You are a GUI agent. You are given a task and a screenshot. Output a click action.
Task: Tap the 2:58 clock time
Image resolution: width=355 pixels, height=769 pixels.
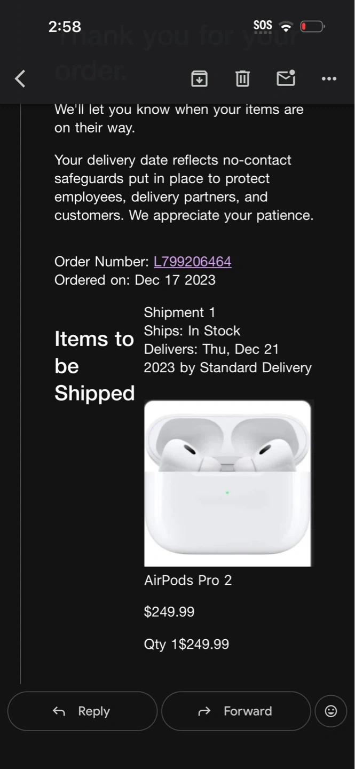[x=65, y=26]
